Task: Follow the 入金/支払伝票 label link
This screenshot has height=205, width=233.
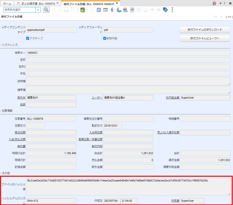Action: (x=17, y=139)
